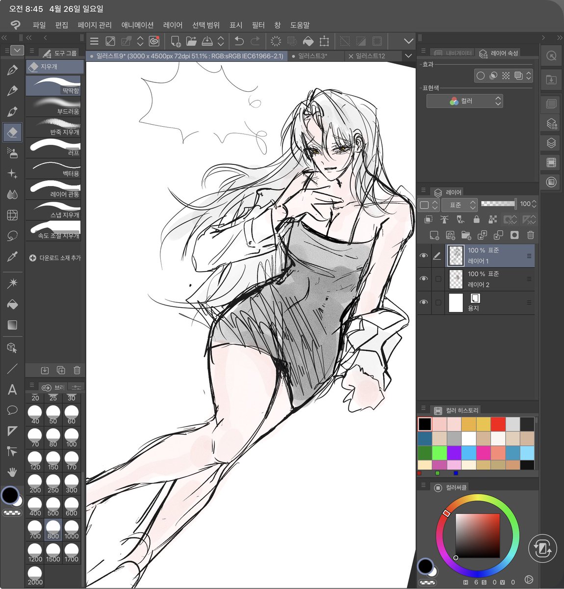The image size is (564, 589).
Task: Step layer opacity value 100 arrows
Action: point(534,204)
